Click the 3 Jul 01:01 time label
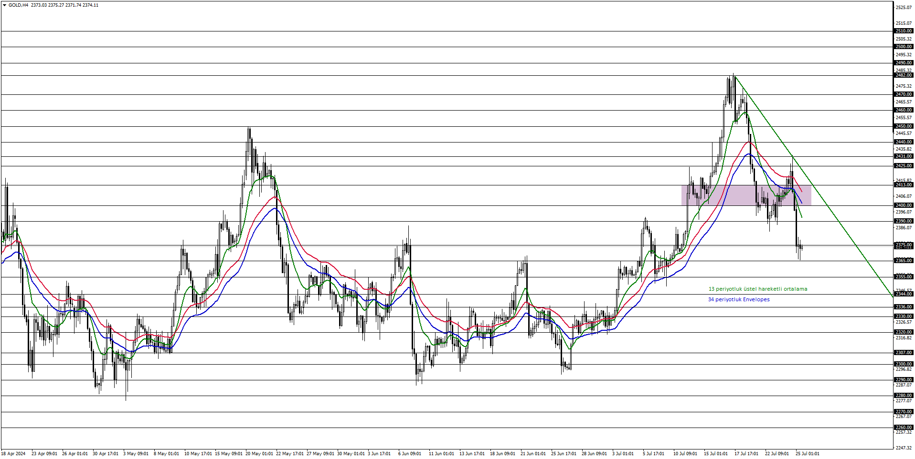Viewport: 915px width, 459px height. point(623,454)
